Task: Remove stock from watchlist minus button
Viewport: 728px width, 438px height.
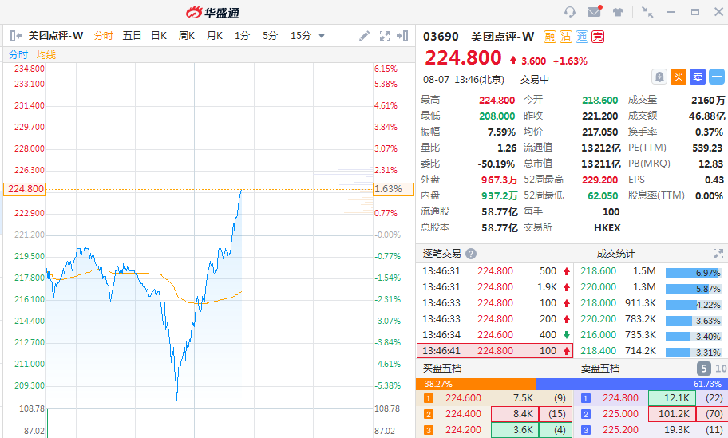Action: (717, 77)
